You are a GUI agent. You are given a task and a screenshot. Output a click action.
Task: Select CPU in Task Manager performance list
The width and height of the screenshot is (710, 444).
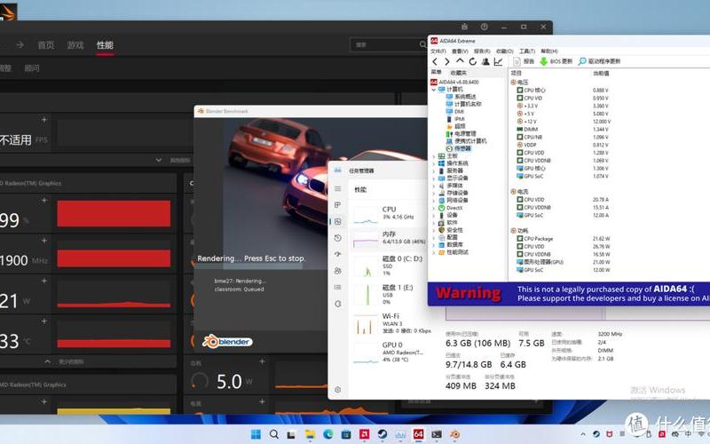click(x=390, y=214)
